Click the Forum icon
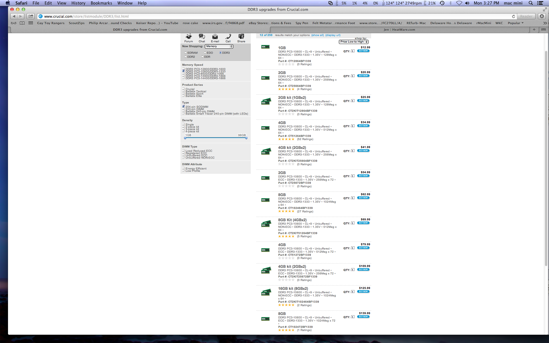Image resolution: width=549 pixels, height=343 pixels. click(x=188, y=37)
